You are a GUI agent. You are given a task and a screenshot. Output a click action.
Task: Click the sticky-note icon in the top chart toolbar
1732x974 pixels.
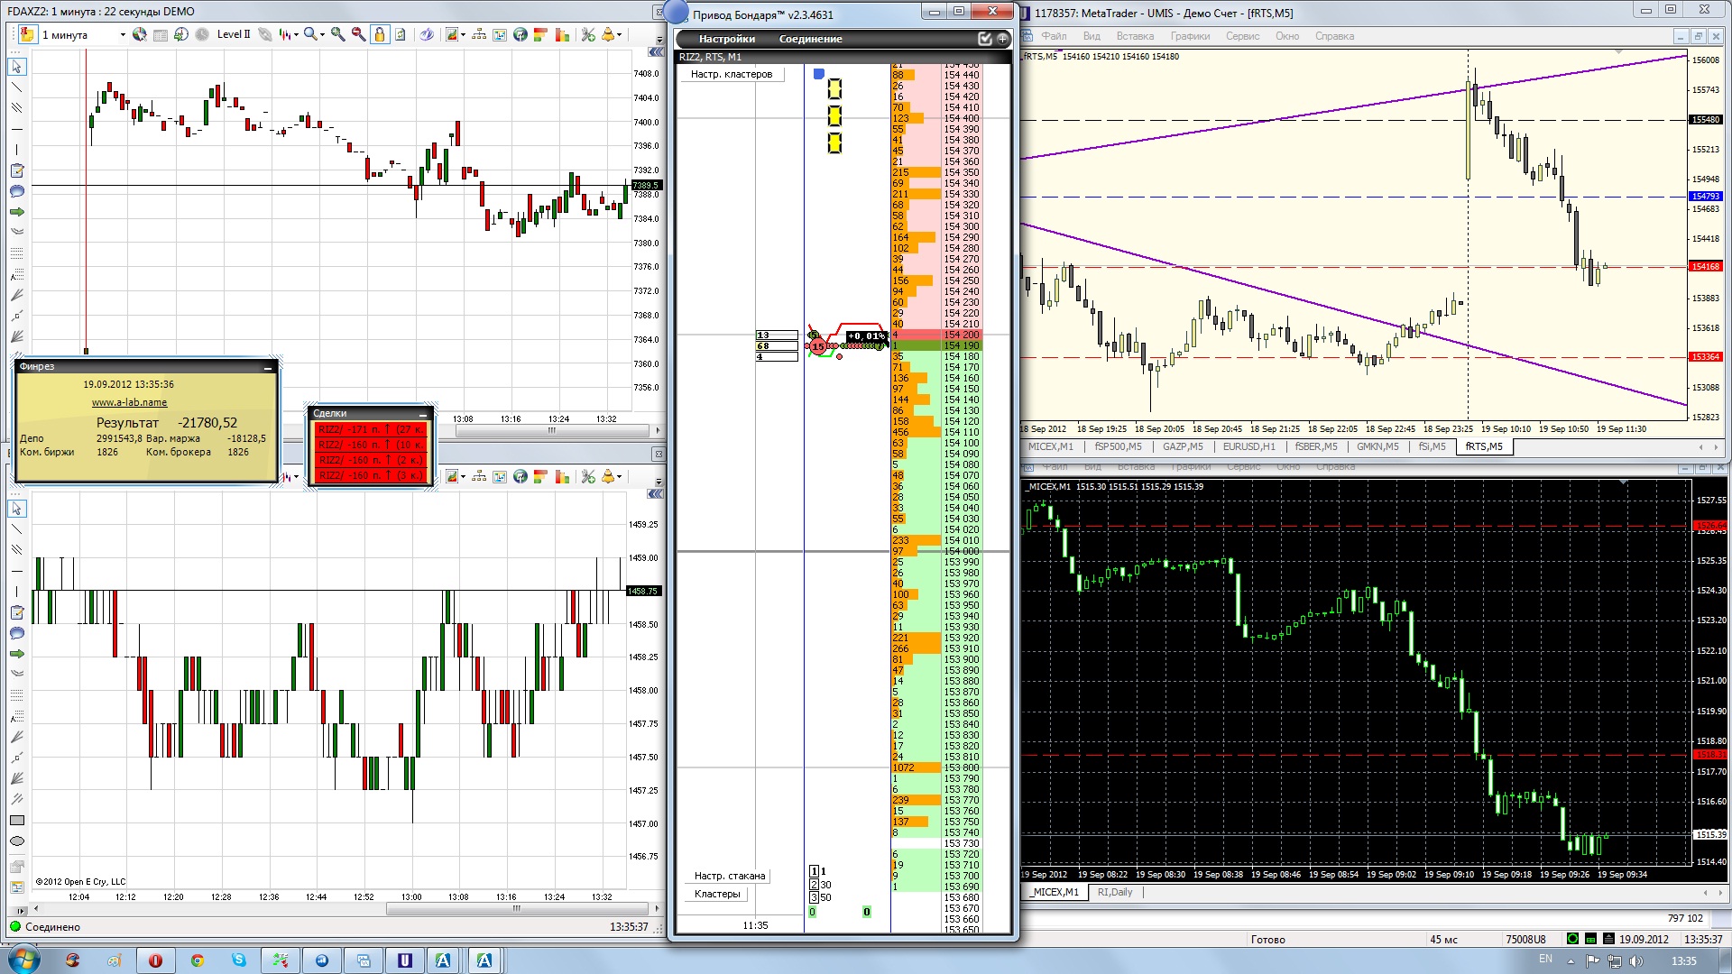[x=27, y=34]
